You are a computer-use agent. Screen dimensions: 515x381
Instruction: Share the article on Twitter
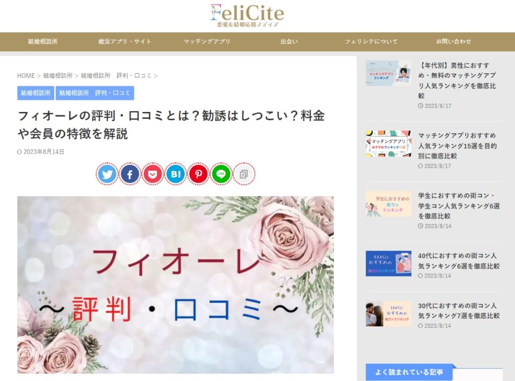(x=107, y=174)
